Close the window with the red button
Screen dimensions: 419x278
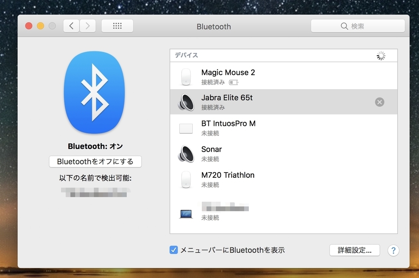29,26
